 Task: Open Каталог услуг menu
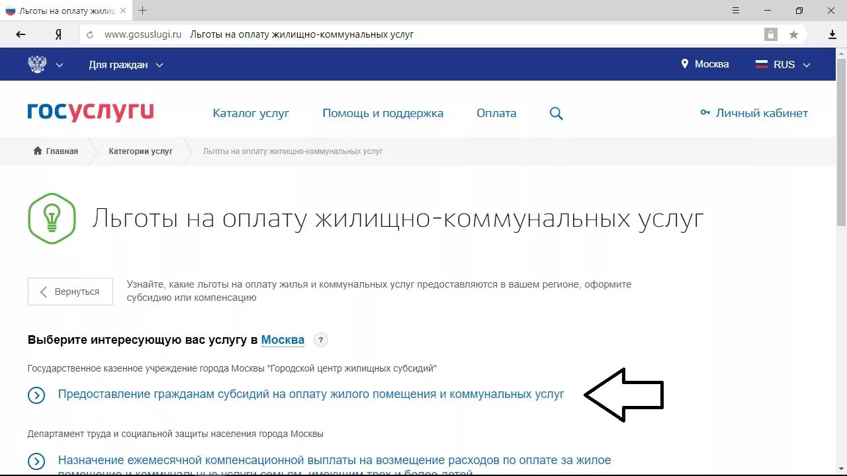click(x=251, y=113)
